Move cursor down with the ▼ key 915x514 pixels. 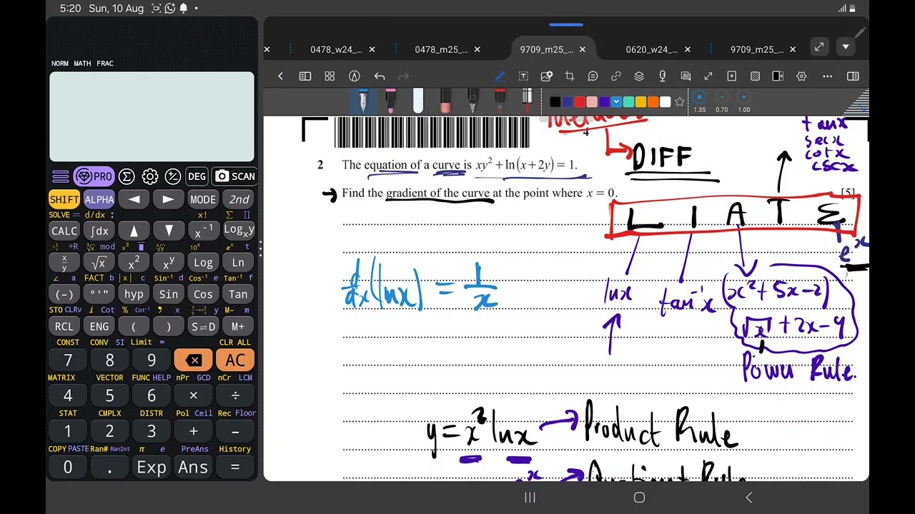169,231
